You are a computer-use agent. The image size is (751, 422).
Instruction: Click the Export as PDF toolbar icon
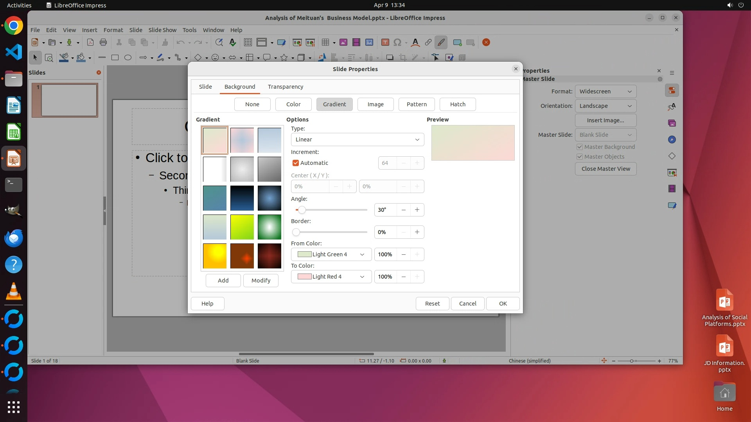click(x=90, y=43)
